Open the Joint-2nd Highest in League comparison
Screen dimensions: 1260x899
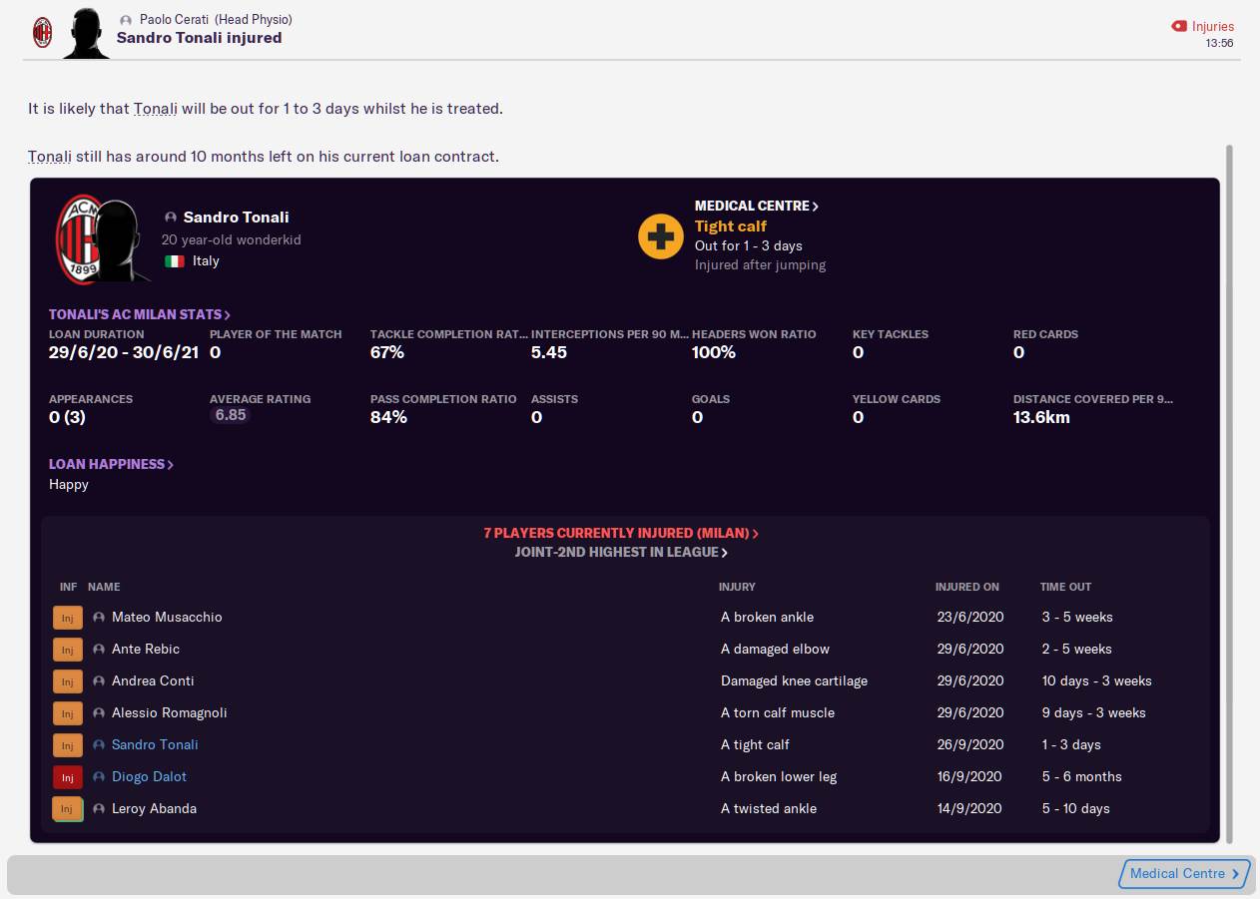pos(620,551)
